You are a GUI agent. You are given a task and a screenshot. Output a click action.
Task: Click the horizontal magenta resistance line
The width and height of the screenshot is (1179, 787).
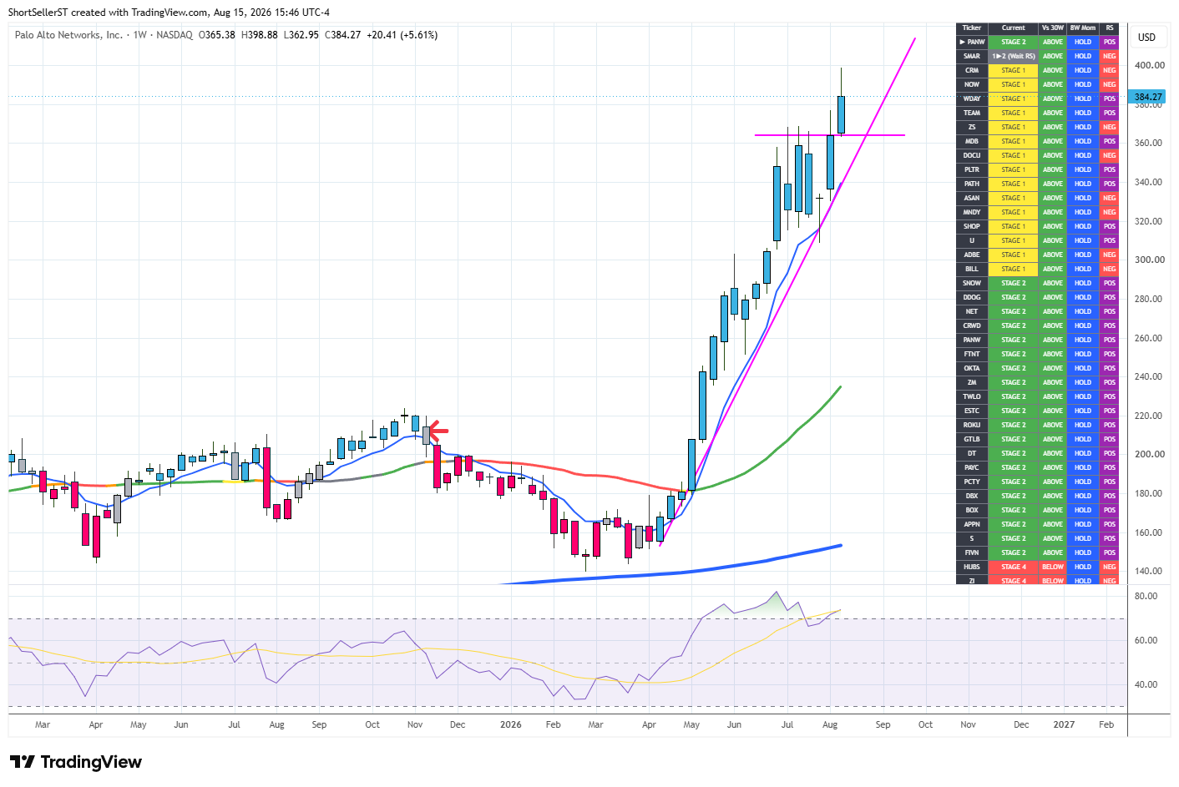(x=829, y=135)
